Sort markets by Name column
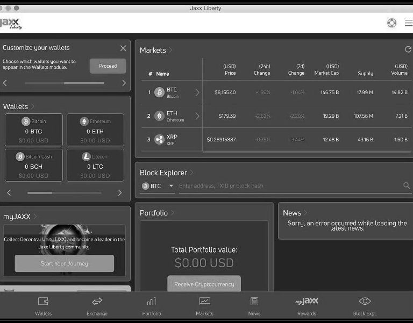Viewport: 413px width, 323px height. tap(162, 74)
